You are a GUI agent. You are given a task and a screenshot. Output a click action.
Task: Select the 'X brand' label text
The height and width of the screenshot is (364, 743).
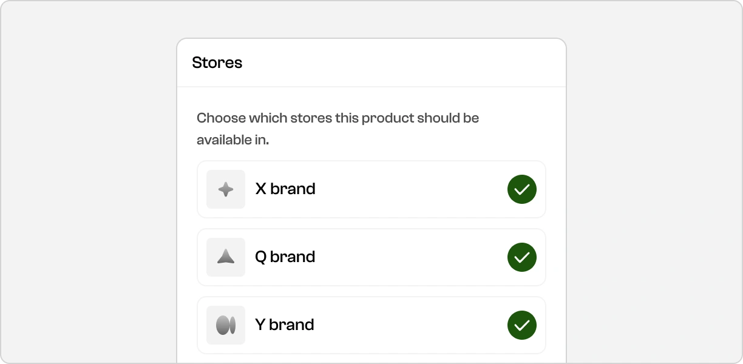(x=285, y=189)
